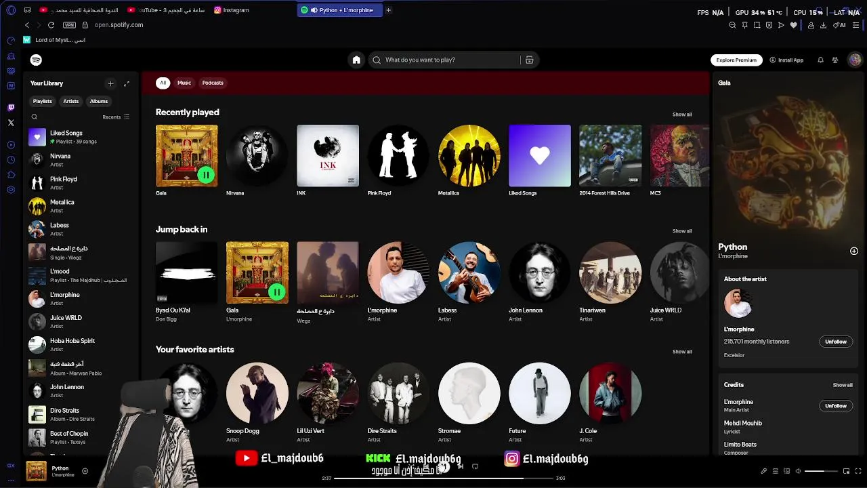
Task: Enter full screen player mode
Action: tap(858, 471)
